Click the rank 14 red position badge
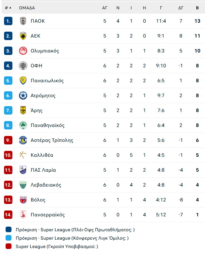Screen dimensions: 205x253 [8, 215]
